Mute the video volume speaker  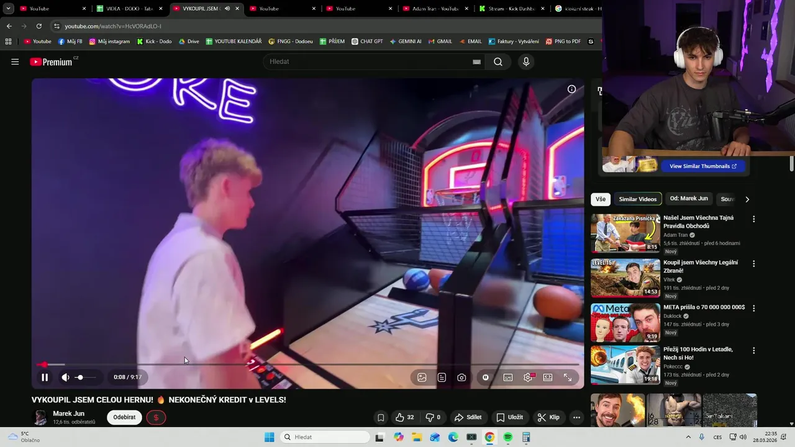(x=65, y=377)
